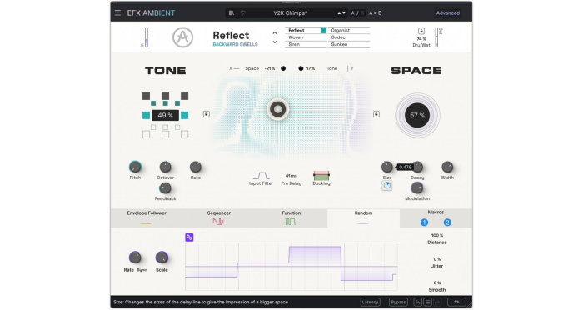This screenshot has height=310, width=583.
Task: Select Macro 1 blue circle
Action: 424,222
